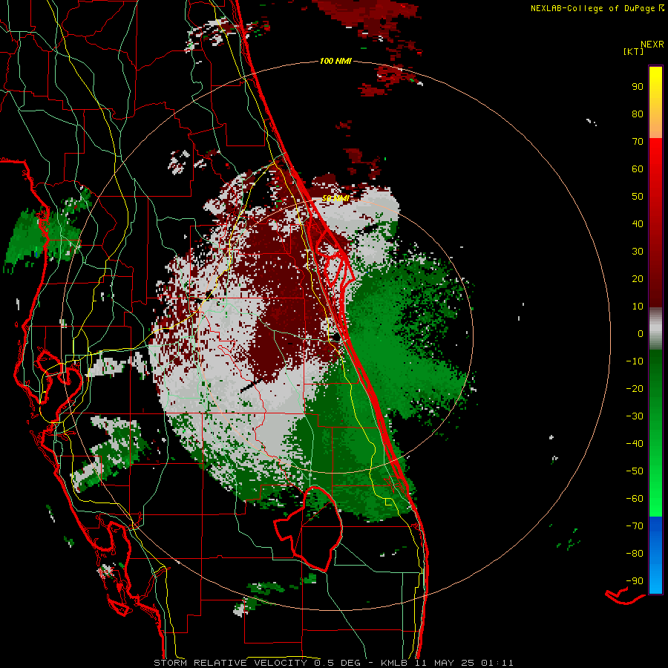Screen dimensions: 668x668
Task: Click the -70 knot scale label
Action: 635,526
